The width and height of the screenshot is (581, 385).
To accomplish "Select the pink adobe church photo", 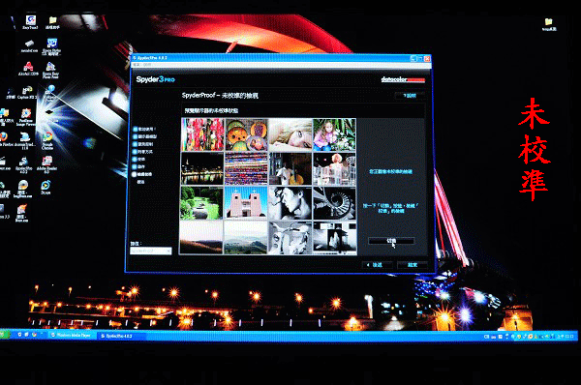I will point(246,203).
